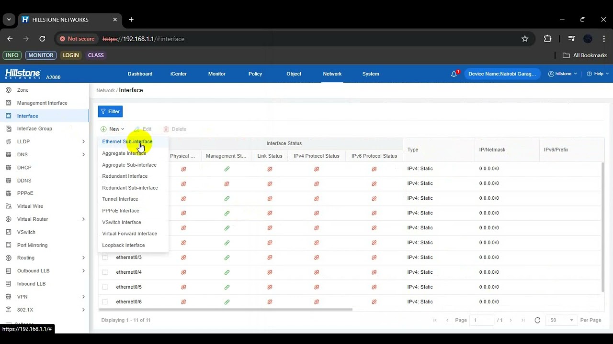This screenshot has height=344, width=613.
Task: Click the Port Mirroring sidebar icon
Action: (8, 245)
